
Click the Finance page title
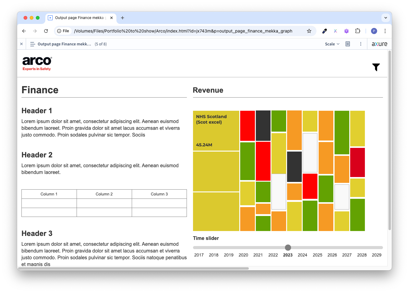coord(40,90)
